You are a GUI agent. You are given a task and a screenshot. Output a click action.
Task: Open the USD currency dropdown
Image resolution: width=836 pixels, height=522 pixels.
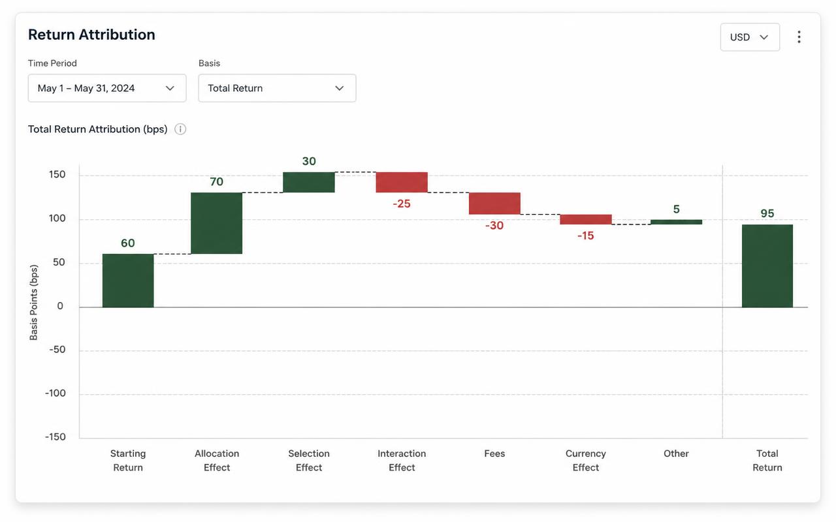[x=750, y=37]
